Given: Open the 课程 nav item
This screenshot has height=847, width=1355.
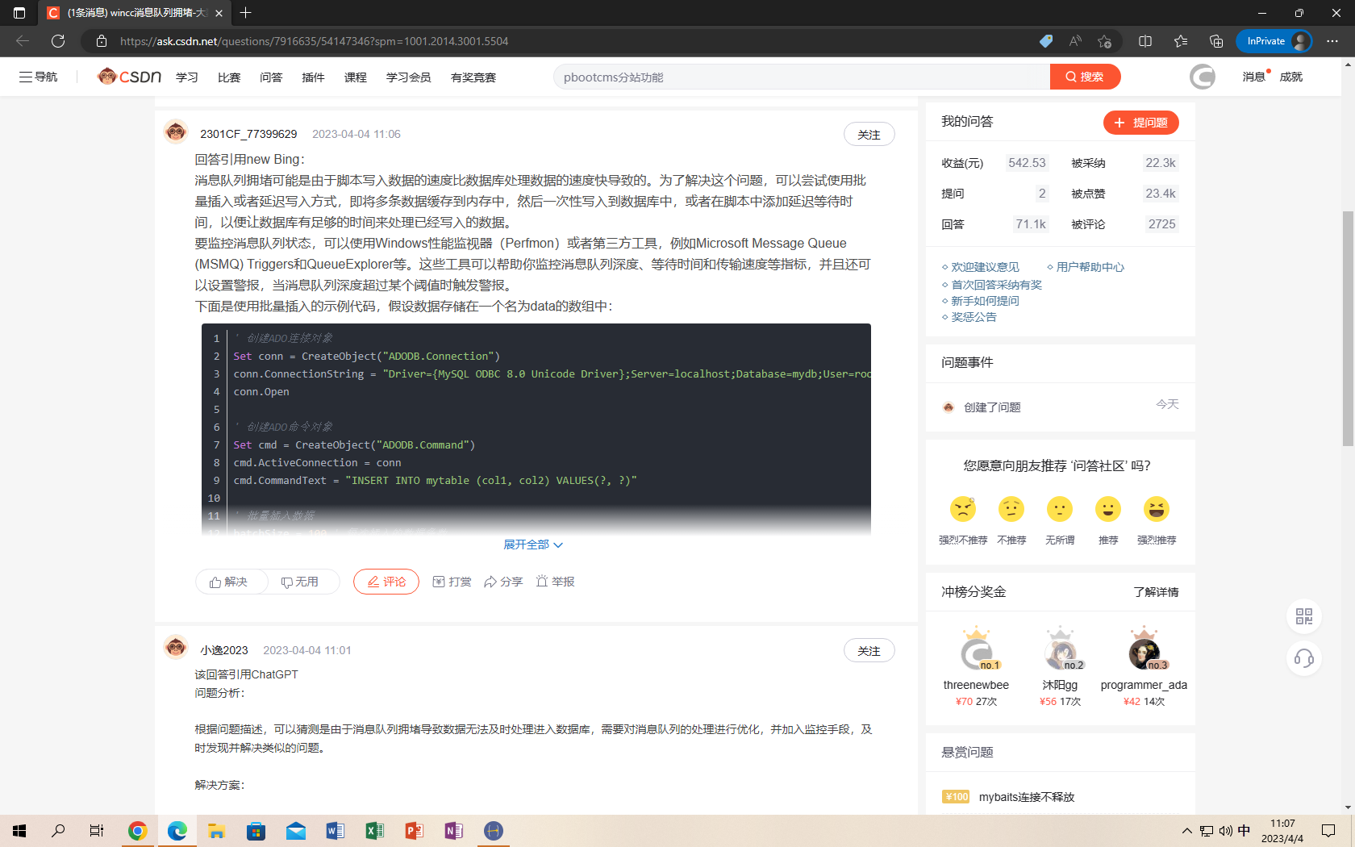Looking at the screenshot, I should 356,77.
